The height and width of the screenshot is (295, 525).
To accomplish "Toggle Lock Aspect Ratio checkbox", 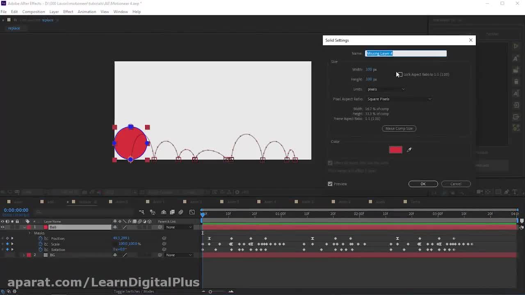I will [x=399, y=75].
